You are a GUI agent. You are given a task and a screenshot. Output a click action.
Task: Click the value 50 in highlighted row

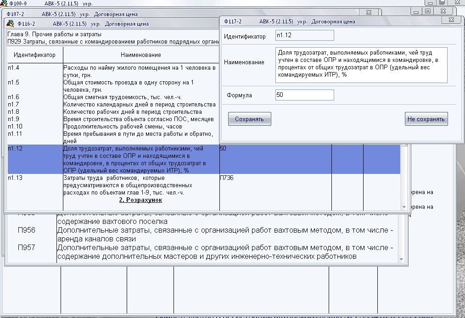click(x=223, y=149)
